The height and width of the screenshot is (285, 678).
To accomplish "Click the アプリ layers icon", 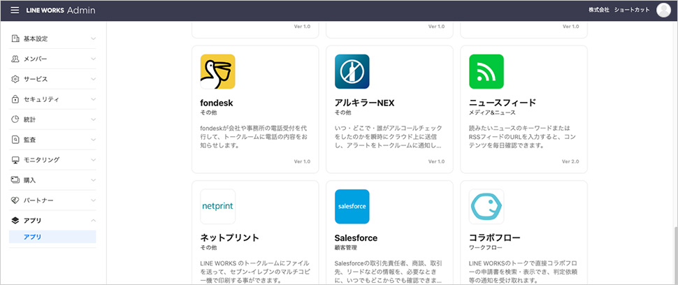I will tap(15, 221).
